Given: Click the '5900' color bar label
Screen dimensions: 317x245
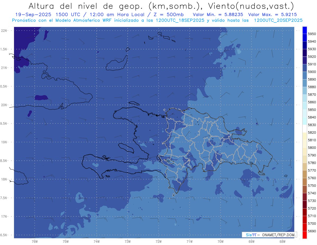Looking at the screenshot, I should click(312, 72).
